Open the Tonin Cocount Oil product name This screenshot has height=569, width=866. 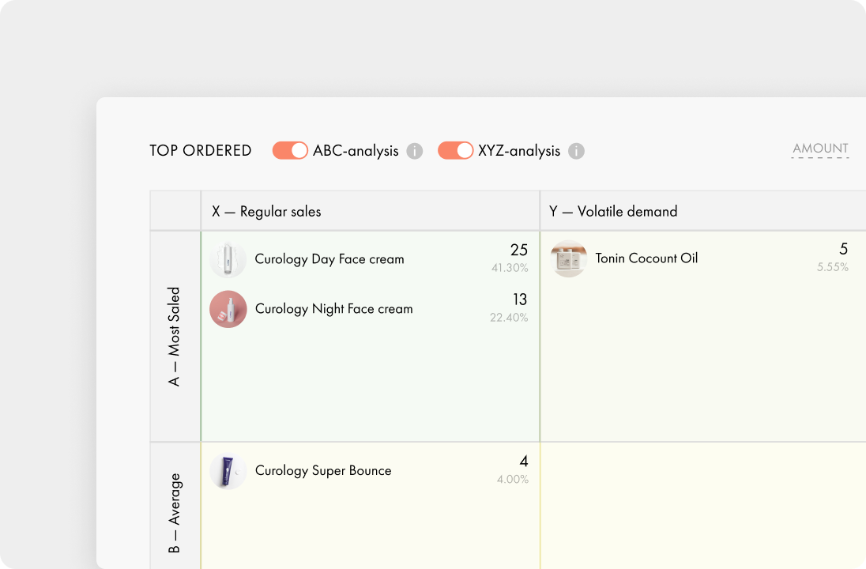646,258
